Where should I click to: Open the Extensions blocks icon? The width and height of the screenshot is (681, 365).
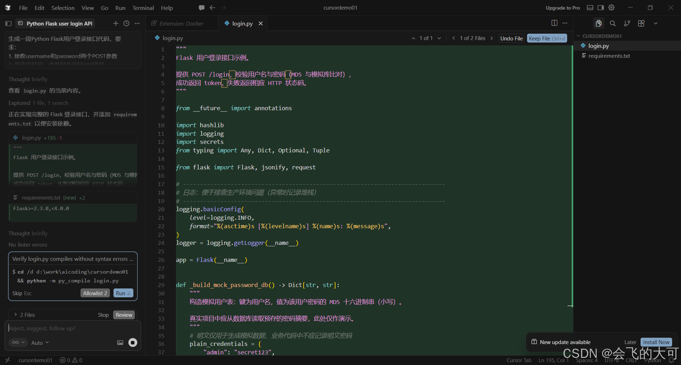pyautogui.click(x=641, y=23)
